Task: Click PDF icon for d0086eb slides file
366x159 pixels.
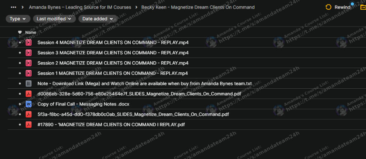Action: (x=29, y=94)
